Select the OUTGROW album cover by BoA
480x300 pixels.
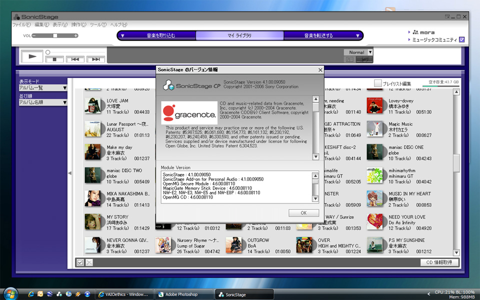[233, 245]
